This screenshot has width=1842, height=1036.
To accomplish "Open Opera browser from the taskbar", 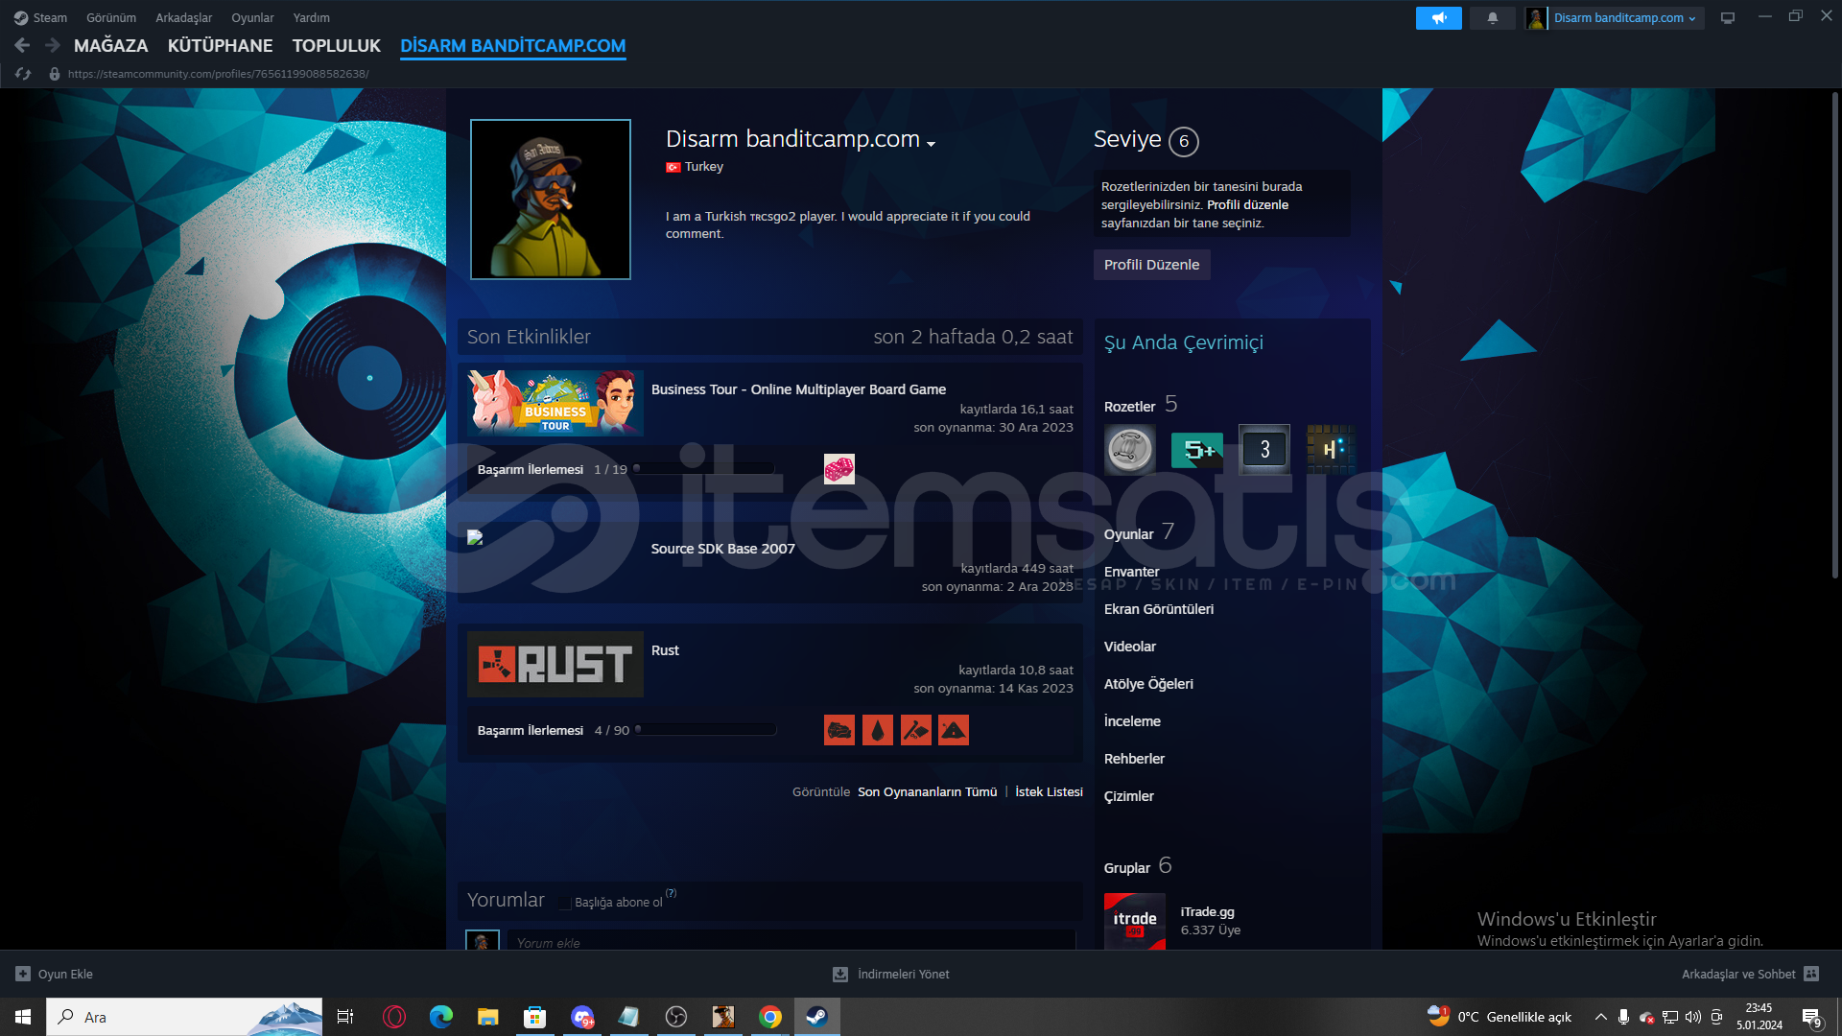I will [394, 1017].
